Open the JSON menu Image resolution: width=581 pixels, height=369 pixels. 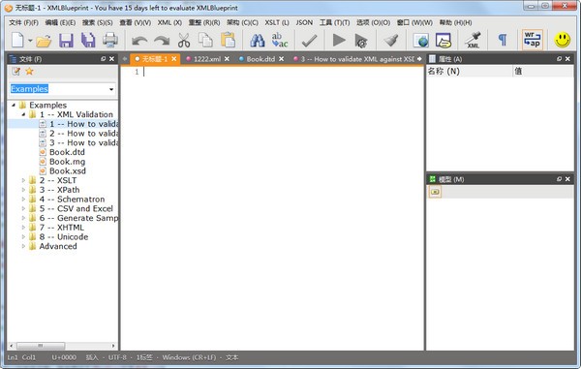tap(304, 22)
